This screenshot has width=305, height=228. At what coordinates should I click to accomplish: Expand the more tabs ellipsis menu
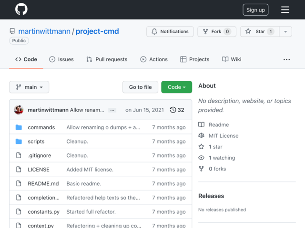(286, 59)
